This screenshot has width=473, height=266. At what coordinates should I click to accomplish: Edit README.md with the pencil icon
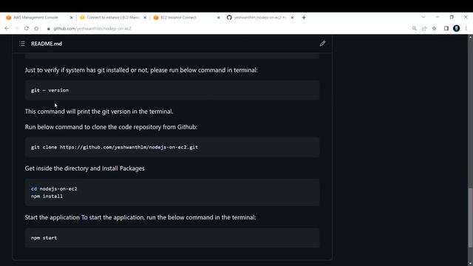pos(322,44)
